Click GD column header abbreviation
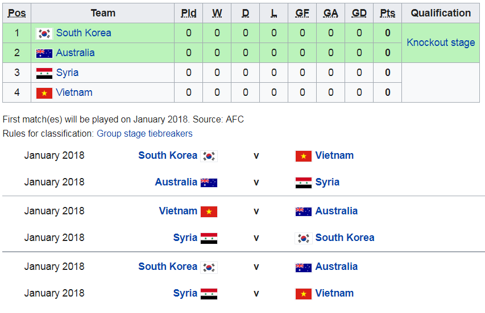Viewport: 485px width, 313px height. (x=359, y=13)
